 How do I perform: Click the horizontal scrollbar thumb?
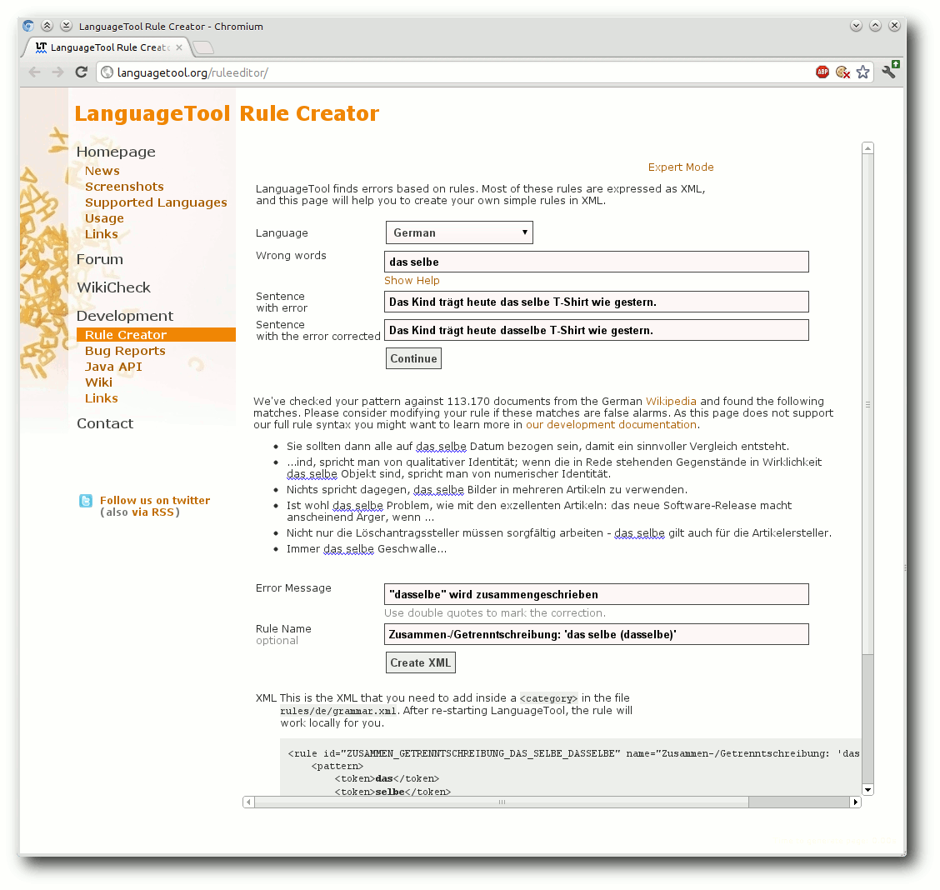(502, 802)
